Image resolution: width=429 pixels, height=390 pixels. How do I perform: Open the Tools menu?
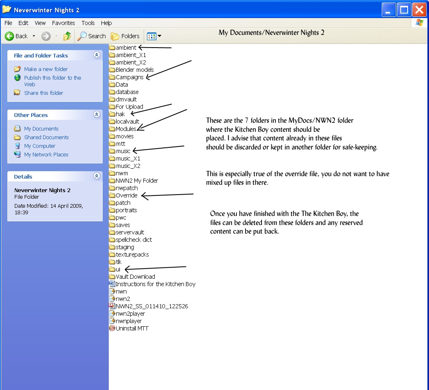pos(88,23)
